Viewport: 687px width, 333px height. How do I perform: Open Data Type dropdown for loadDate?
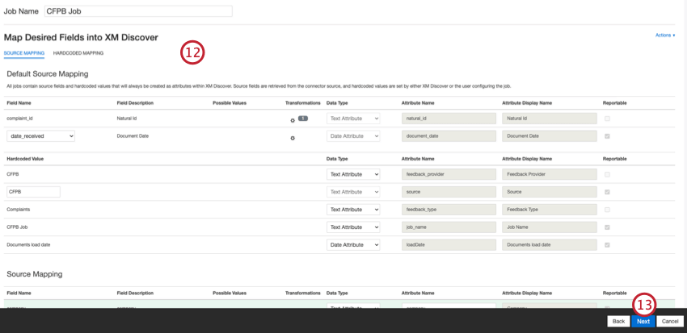[x=353, y=245]
